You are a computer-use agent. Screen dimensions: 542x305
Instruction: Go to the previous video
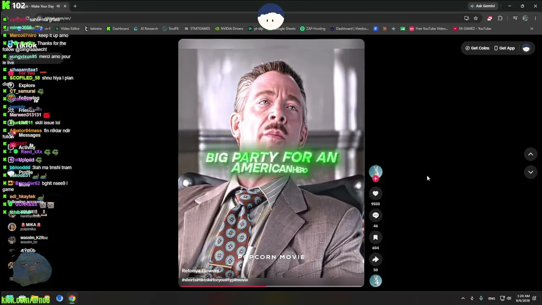pos(531,154)
